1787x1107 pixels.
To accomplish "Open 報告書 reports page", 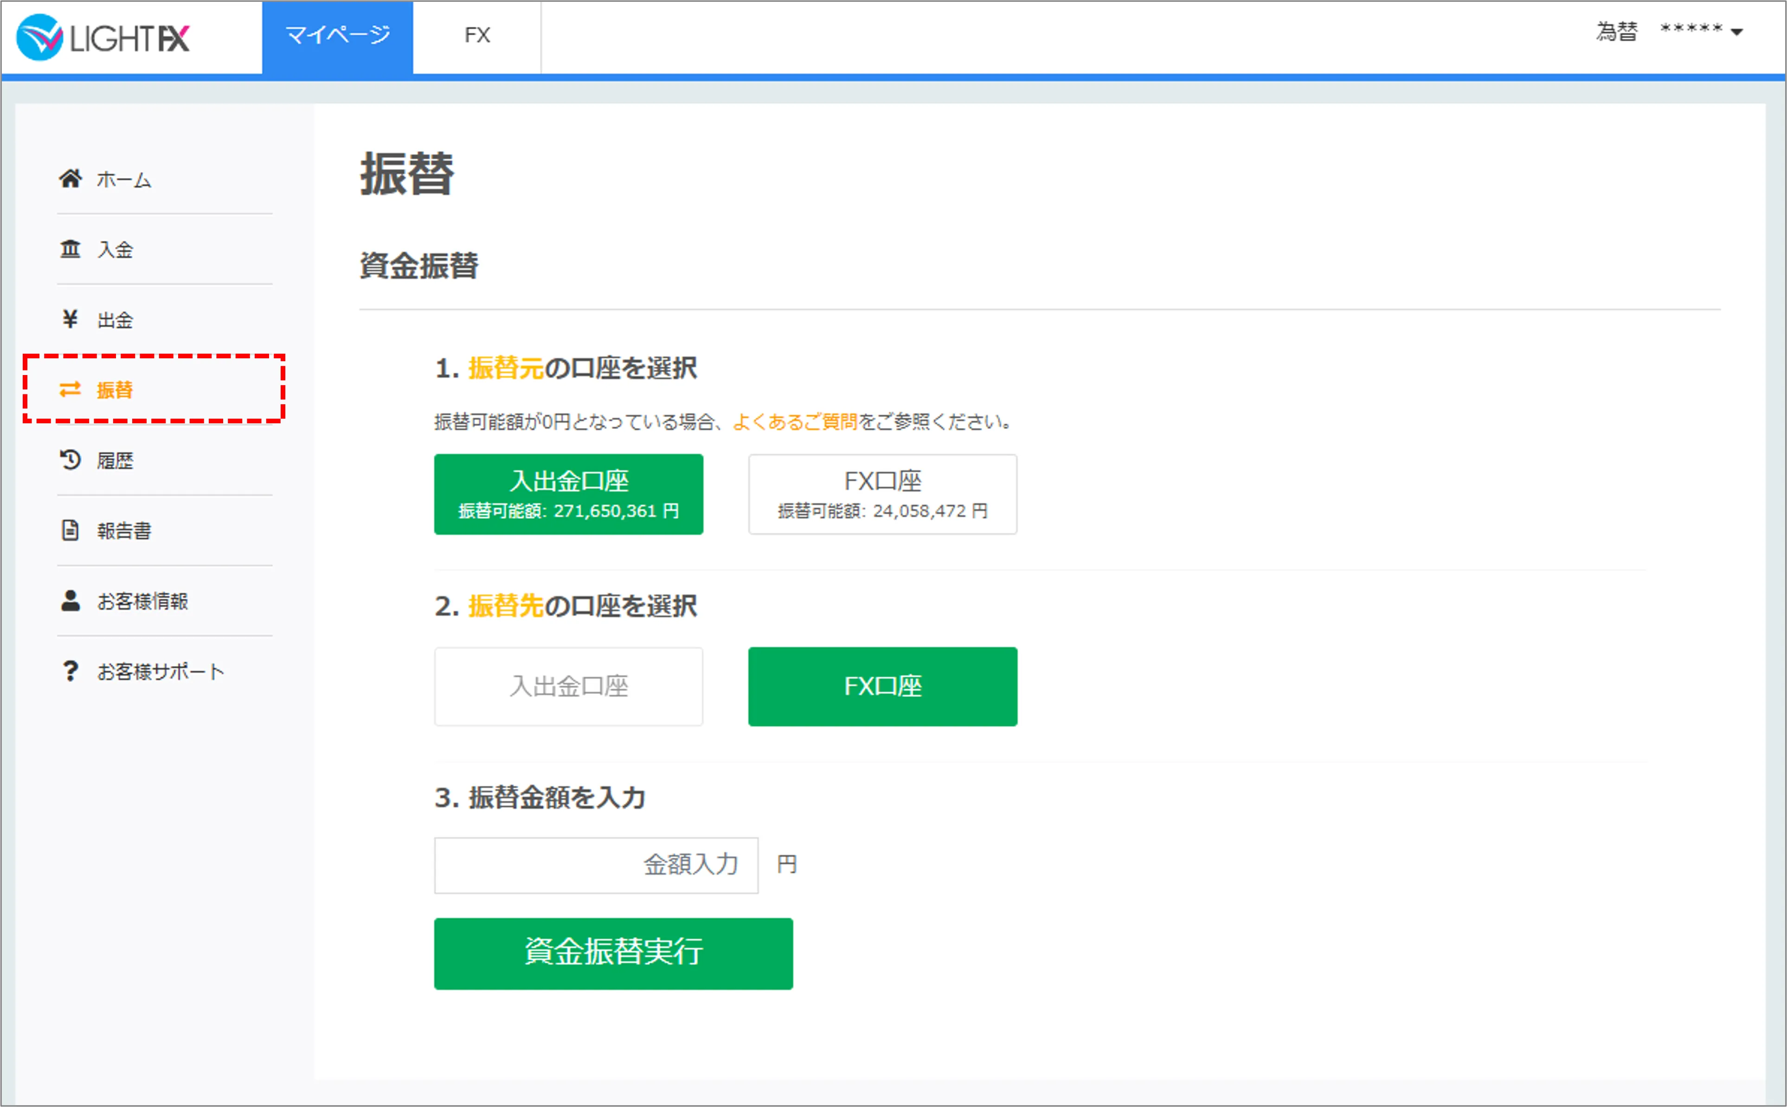I will (124, 531).
